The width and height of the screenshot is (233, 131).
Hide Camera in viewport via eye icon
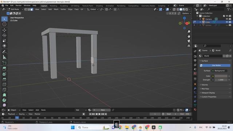(x=227, y=19)
